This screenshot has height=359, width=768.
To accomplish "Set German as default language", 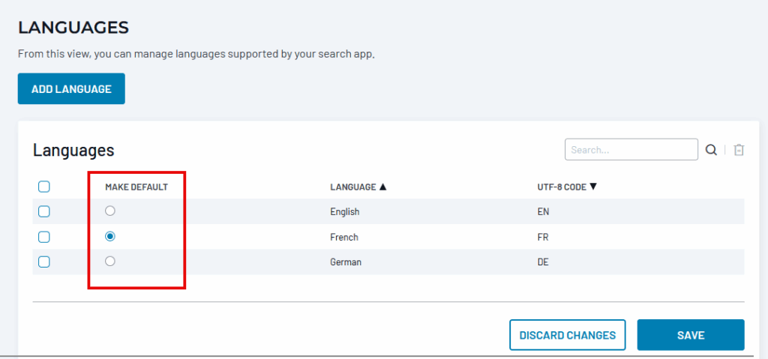I will click(110, 262).
